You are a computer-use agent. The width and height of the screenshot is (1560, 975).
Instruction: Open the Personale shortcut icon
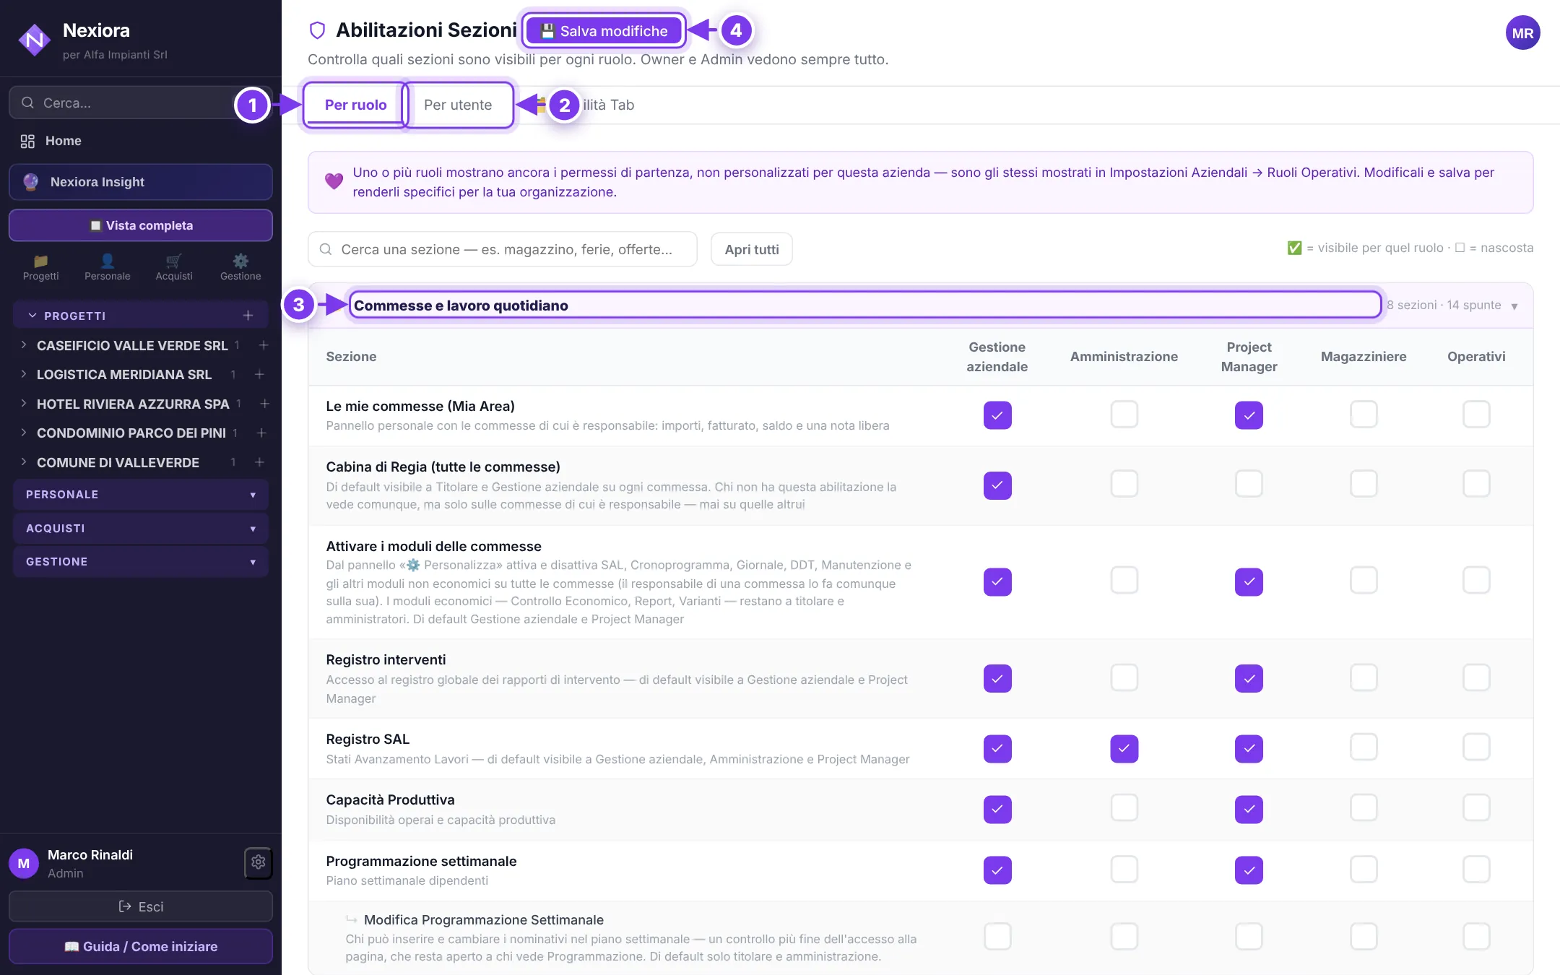(x=107, y=261)
